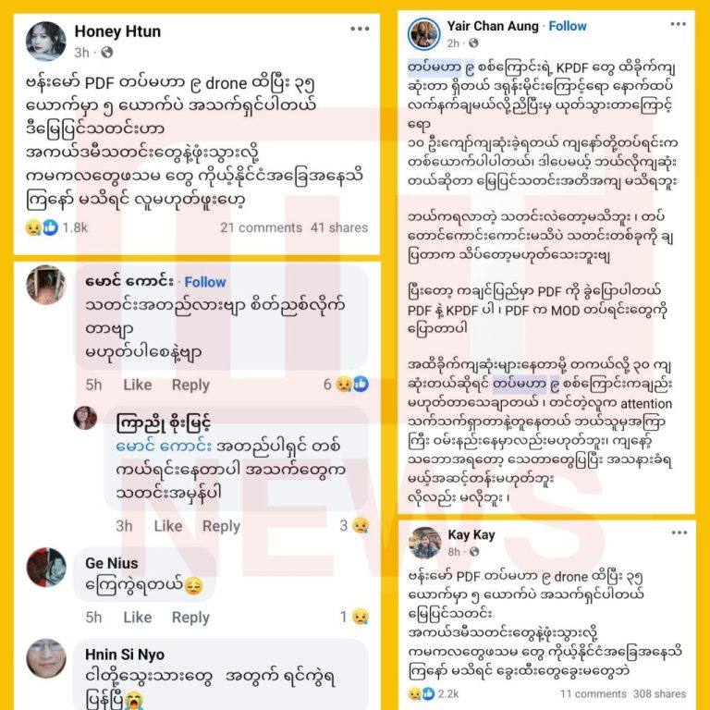The width and height of the screenshot is (710, 710).
Task: Click the reaction emojis next to 1.8k
Action: 43,227
